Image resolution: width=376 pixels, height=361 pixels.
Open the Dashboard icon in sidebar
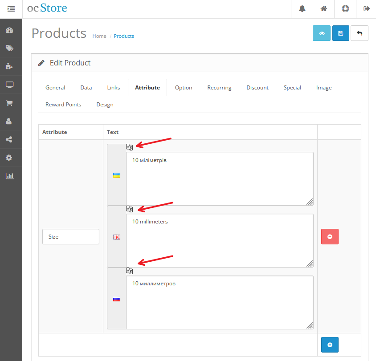pos(9,31)
